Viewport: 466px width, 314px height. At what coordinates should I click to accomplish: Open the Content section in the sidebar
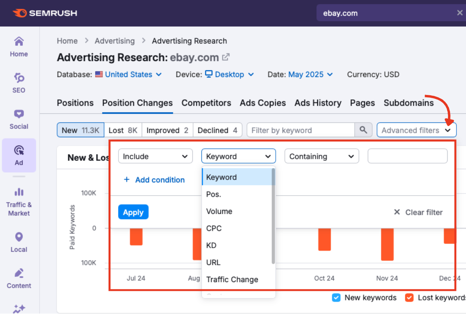tap(19, 277)
